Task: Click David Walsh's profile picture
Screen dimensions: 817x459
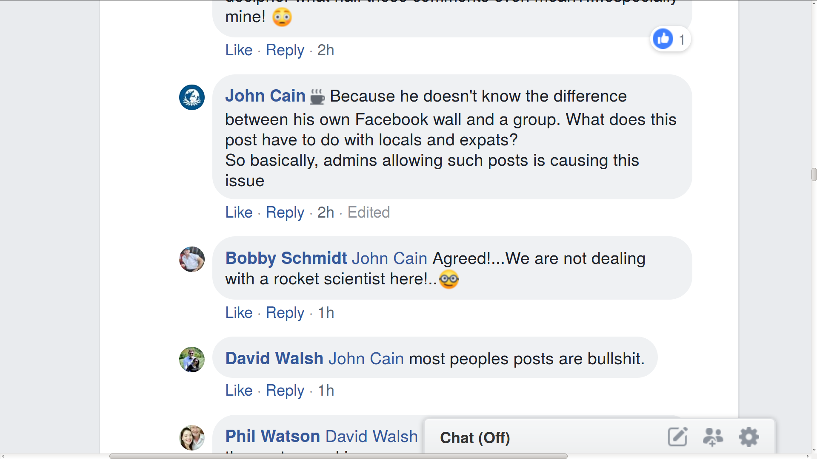Action: tap(192, 359)
